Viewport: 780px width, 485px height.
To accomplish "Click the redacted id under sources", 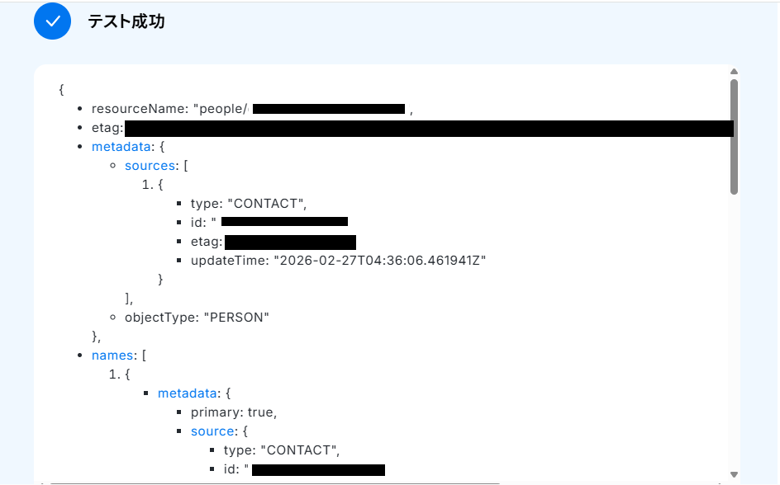I will [x=284, y=222].
